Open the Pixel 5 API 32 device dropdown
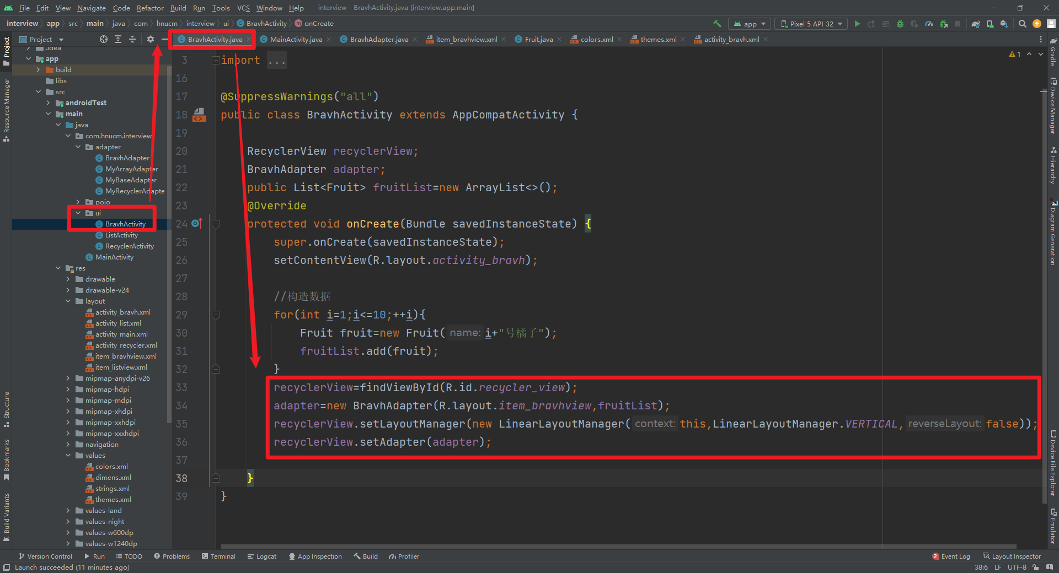1059x573 pixels. click(x=811, y=24)
